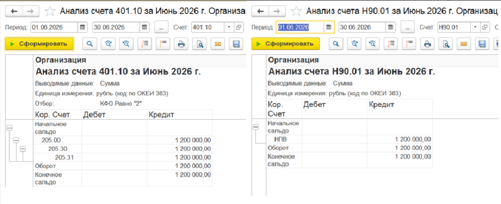Image resolution: width=501 pixels, height=204 pixels.
Task: Open print preview for the 401.10 report
Action: [200, 44]
